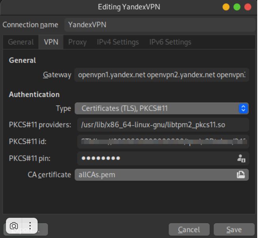Click the PKCS#11 pin storage options icon
Image resolution: width=258 pixels, height=238 pixels.
tap(241, 158)
